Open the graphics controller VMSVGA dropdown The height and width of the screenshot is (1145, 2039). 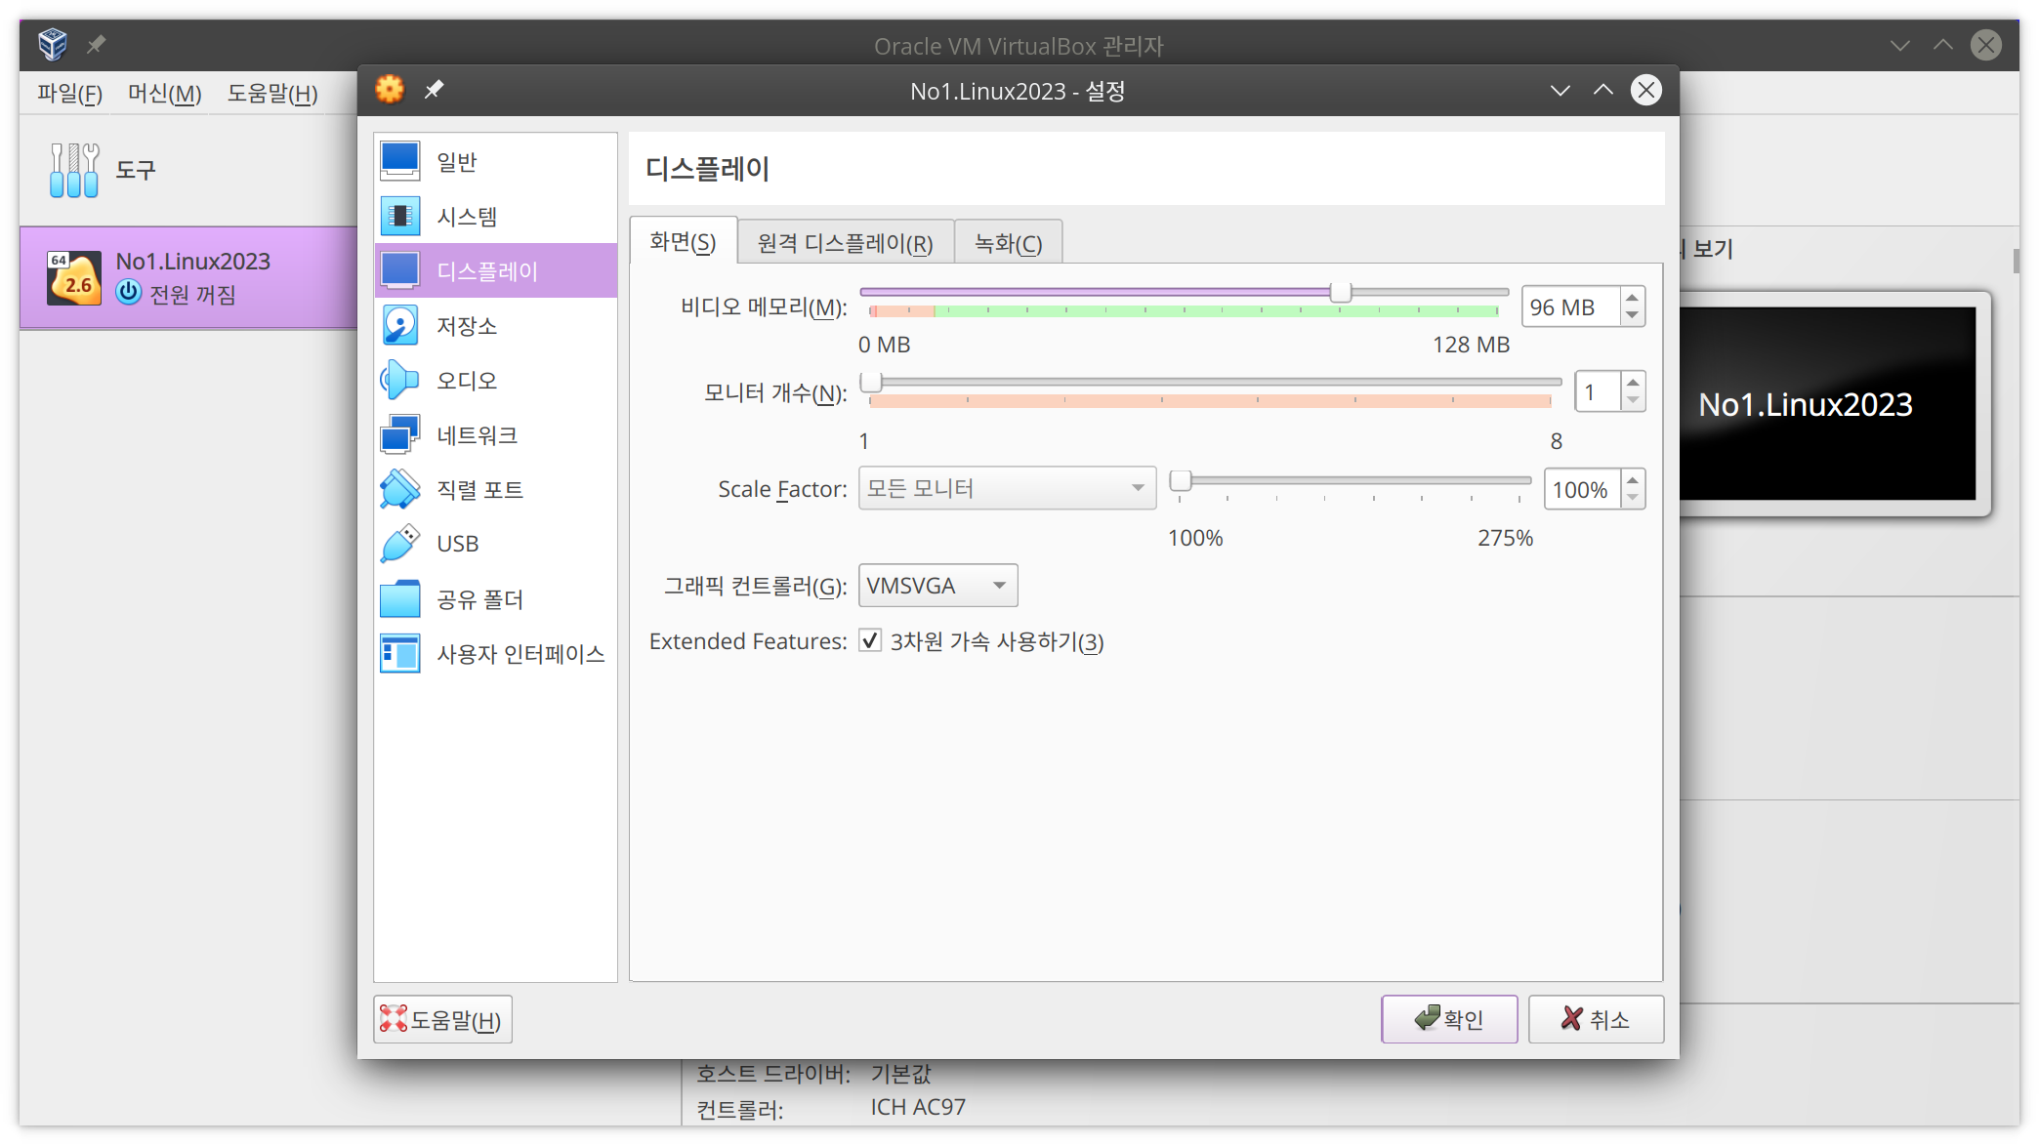tap(937, 586)
